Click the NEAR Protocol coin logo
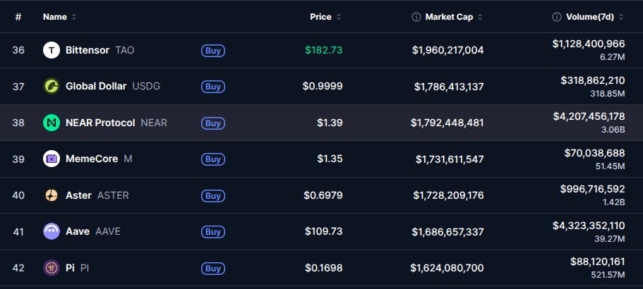 (x=52, y=123)
